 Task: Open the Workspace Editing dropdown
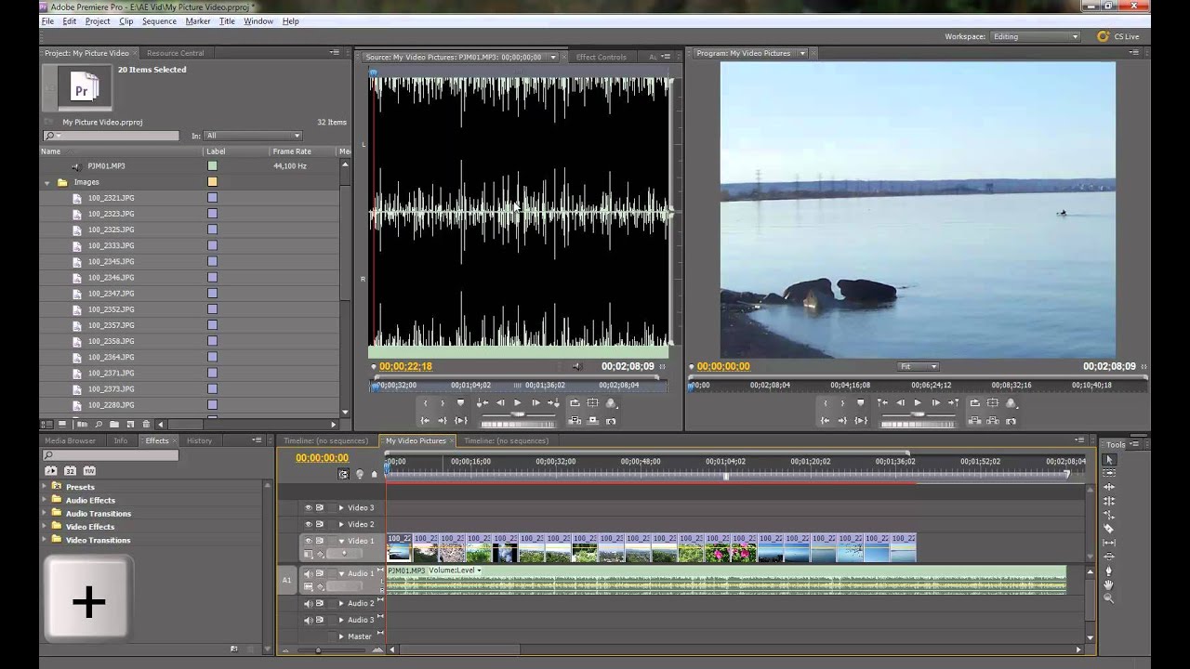[1036, 36]
